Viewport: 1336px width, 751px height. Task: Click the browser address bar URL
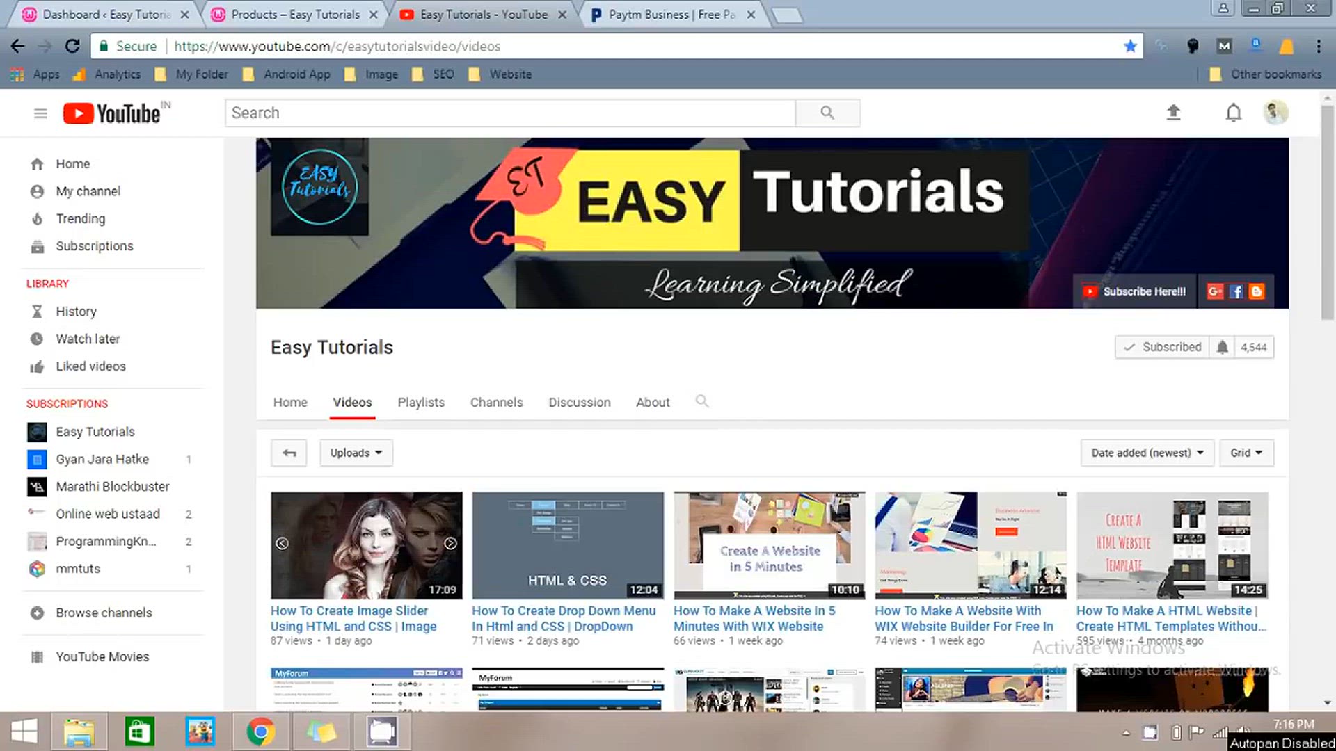point(337,46)
